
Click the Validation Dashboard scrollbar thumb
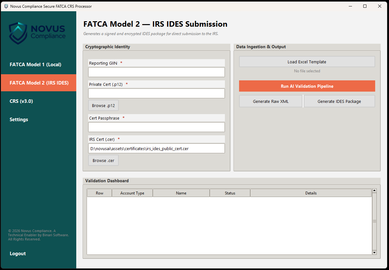pyautogui.click(x=374, y=221)
